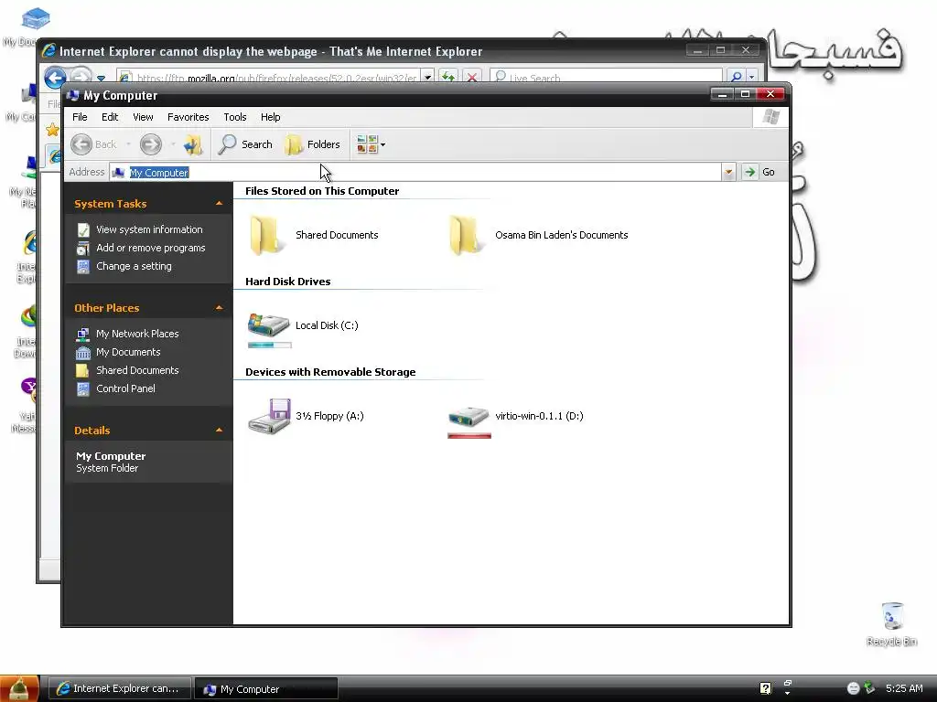Click Refresh icon in Internet Explorer window
The image size is (937, 702).
[x=447, y=77]
